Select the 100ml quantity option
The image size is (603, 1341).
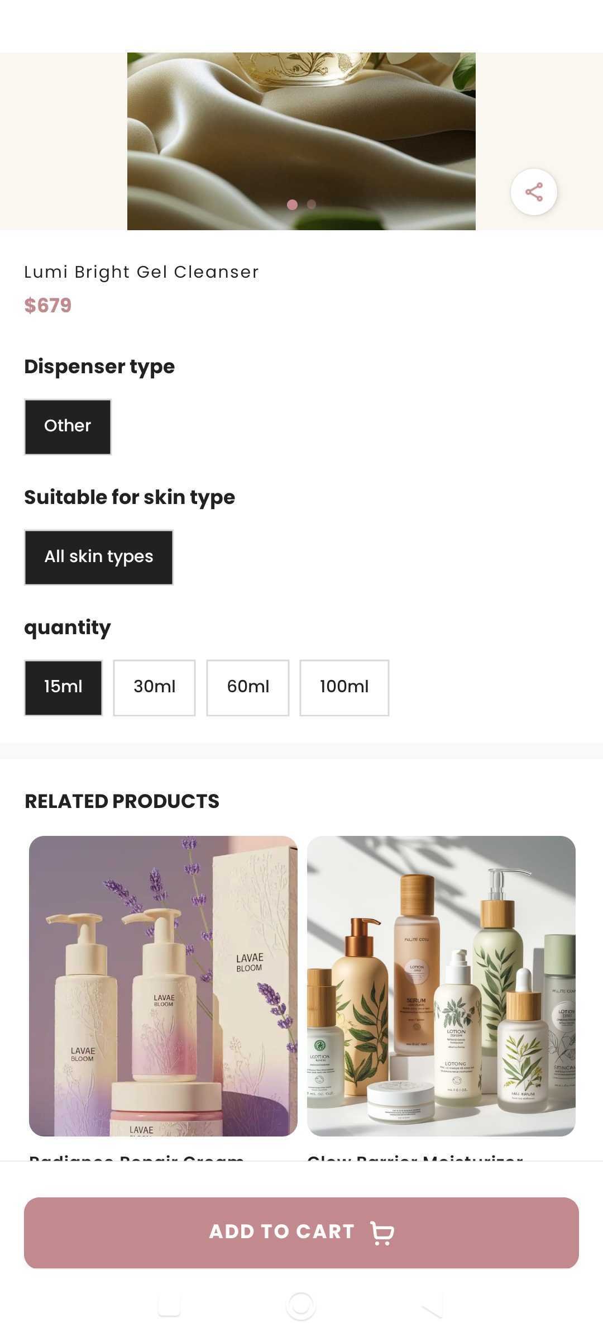click(x=344, y=687)
